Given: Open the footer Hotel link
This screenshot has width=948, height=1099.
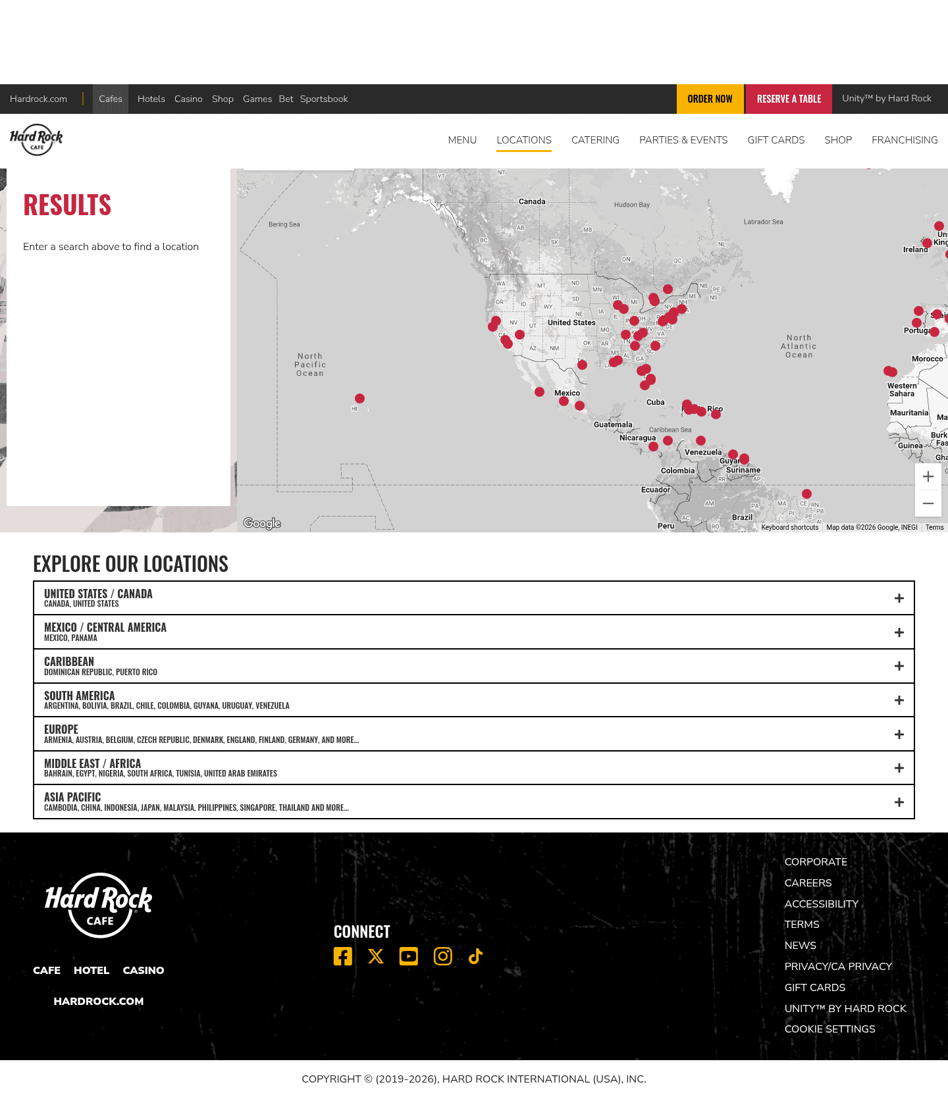Looking at the screenshot, I should [x=92, y=970].
